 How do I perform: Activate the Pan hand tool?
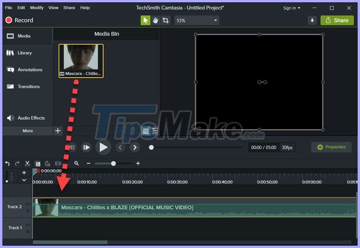point(155,20)
